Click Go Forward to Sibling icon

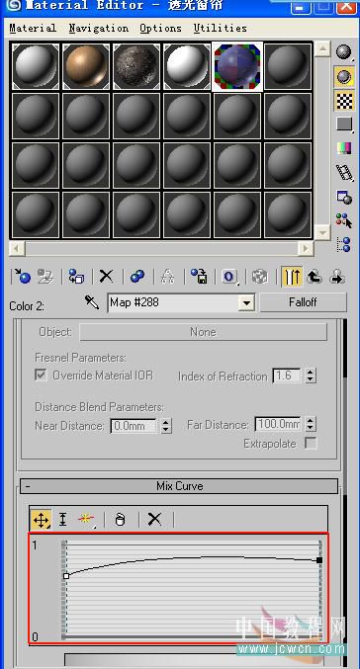pyautogui.click(x=338, y=277)
